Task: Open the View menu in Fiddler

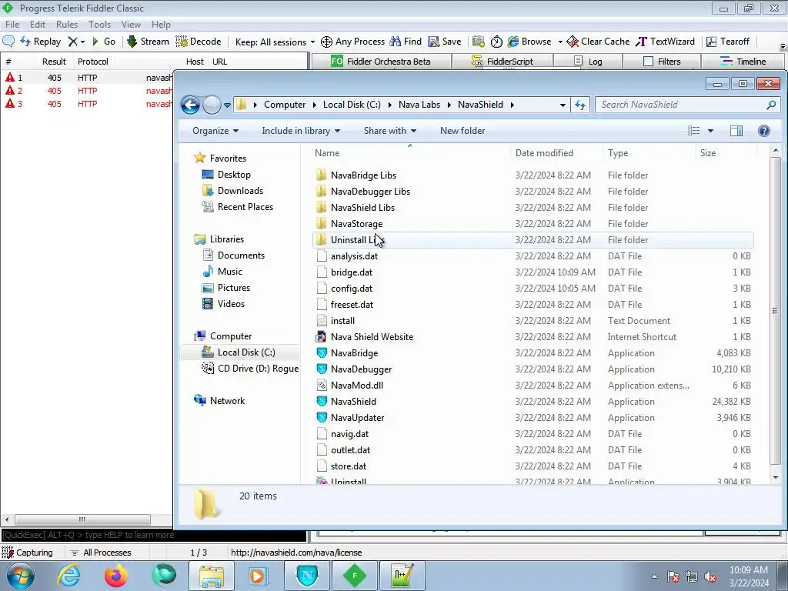Action: (x=131, y=24)
